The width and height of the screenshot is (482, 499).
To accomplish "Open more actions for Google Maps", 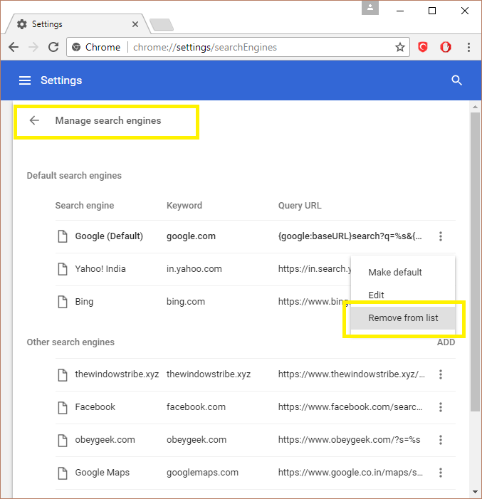I will click(441, 473).
